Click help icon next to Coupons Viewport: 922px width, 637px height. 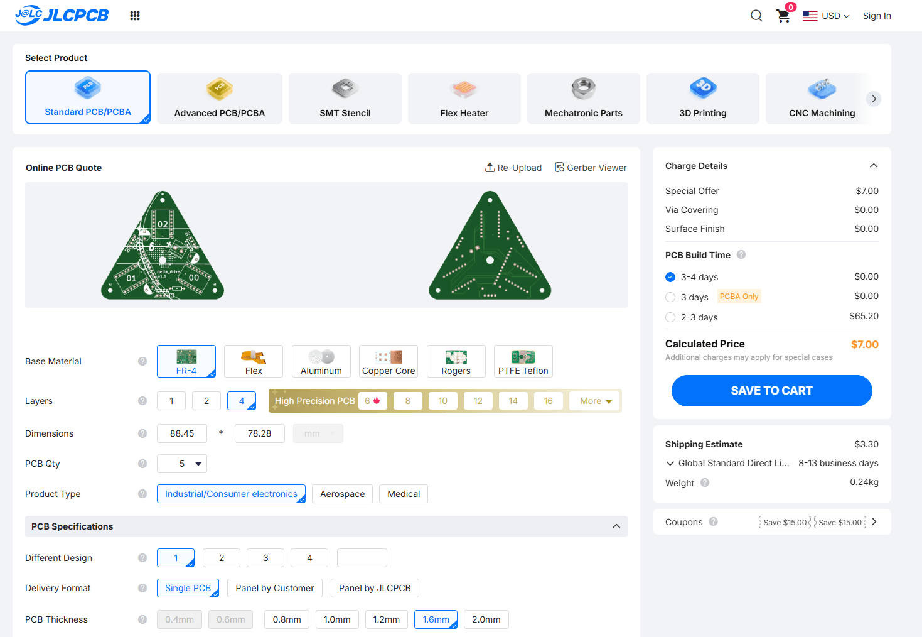[714, 521]
